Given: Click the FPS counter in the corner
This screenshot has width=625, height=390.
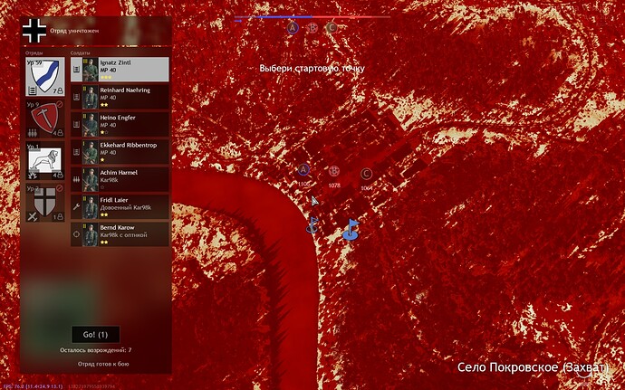Looking at the screenshot, I should [32, 386].
